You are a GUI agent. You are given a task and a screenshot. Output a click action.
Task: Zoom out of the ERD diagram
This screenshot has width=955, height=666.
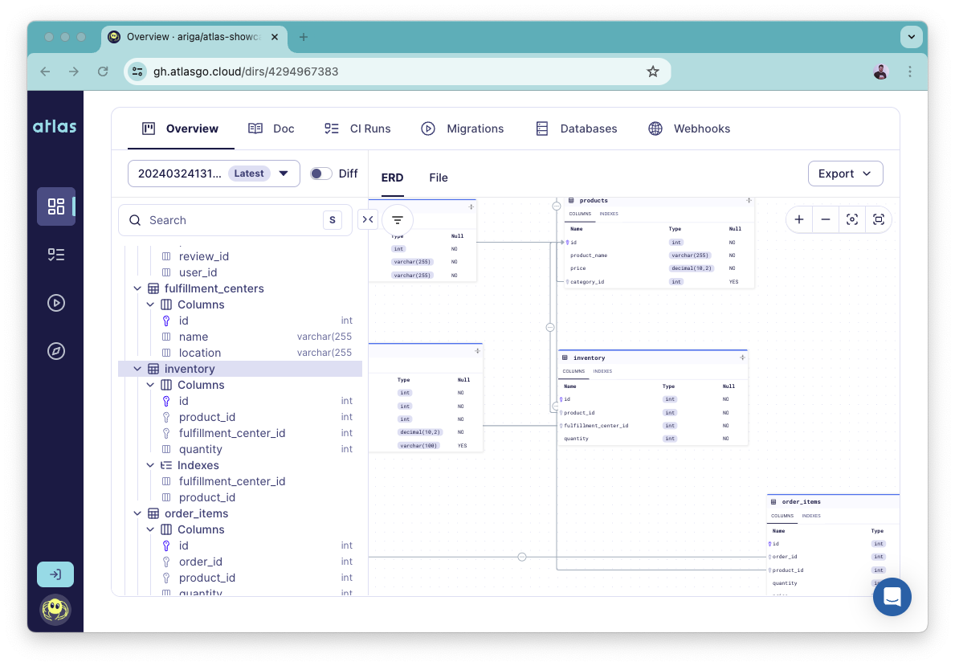pos(826,219)
